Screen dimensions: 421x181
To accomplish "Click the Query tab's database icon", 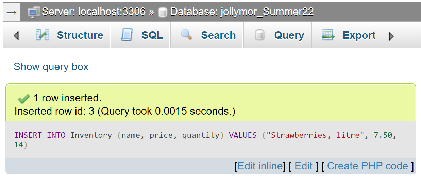I will [x=259, y=35].
